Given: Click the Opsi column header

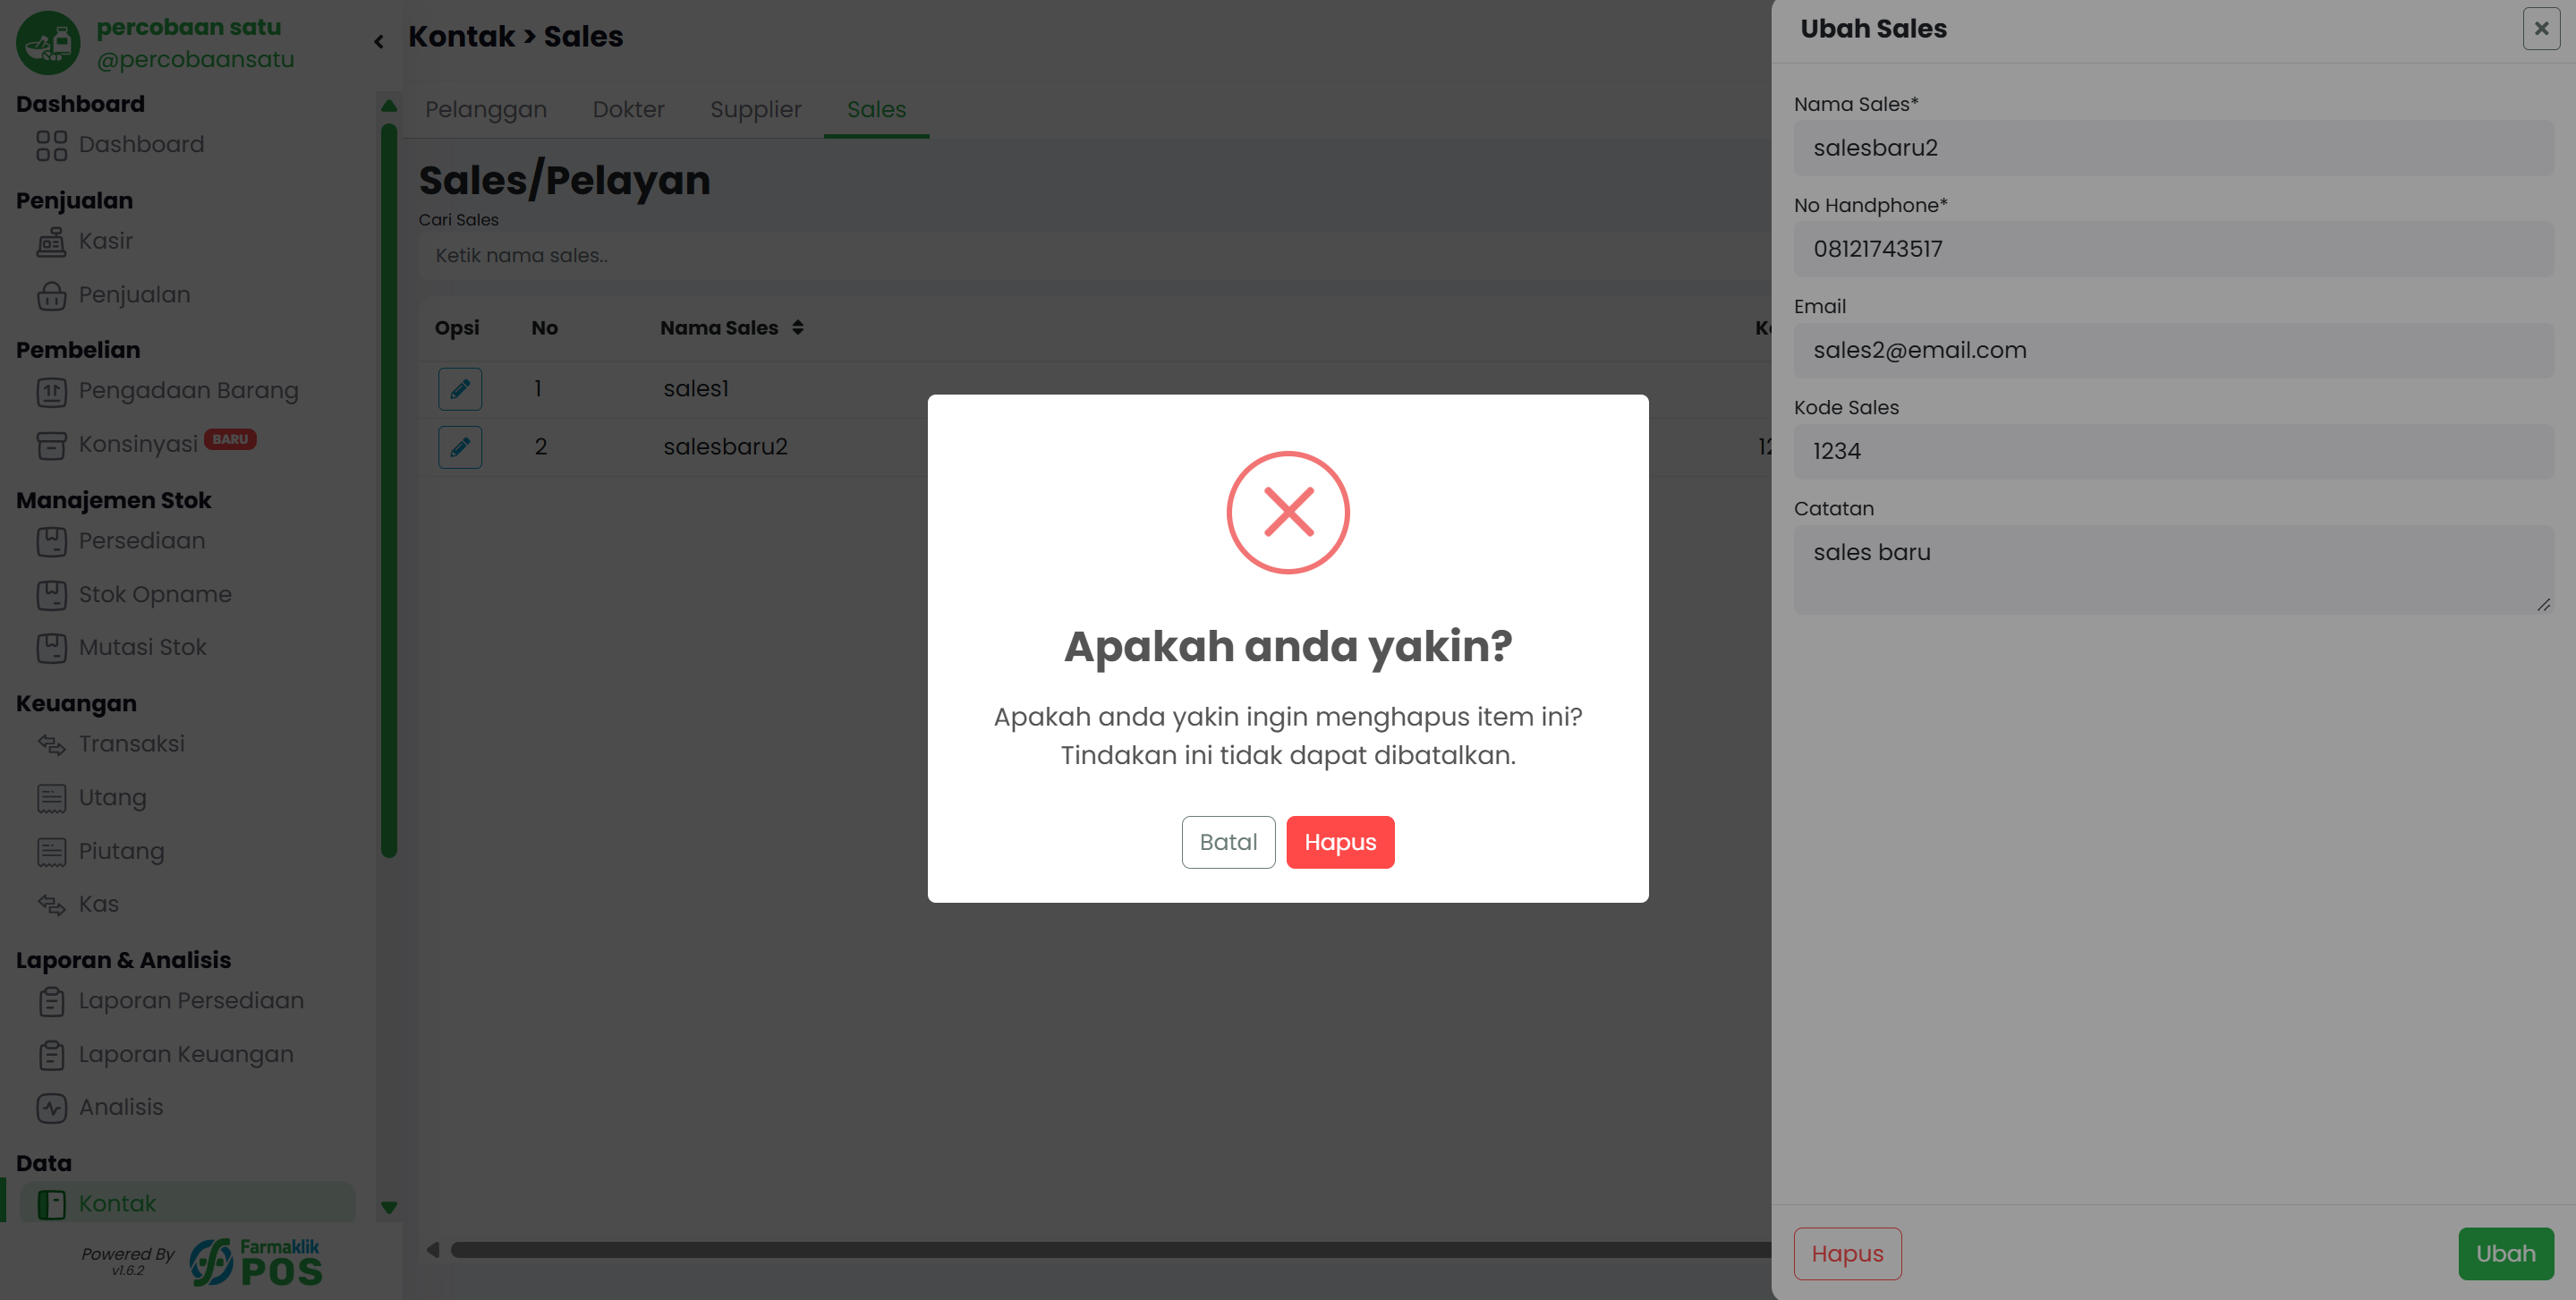Looking at the screenshot, I should coord(457,328).
